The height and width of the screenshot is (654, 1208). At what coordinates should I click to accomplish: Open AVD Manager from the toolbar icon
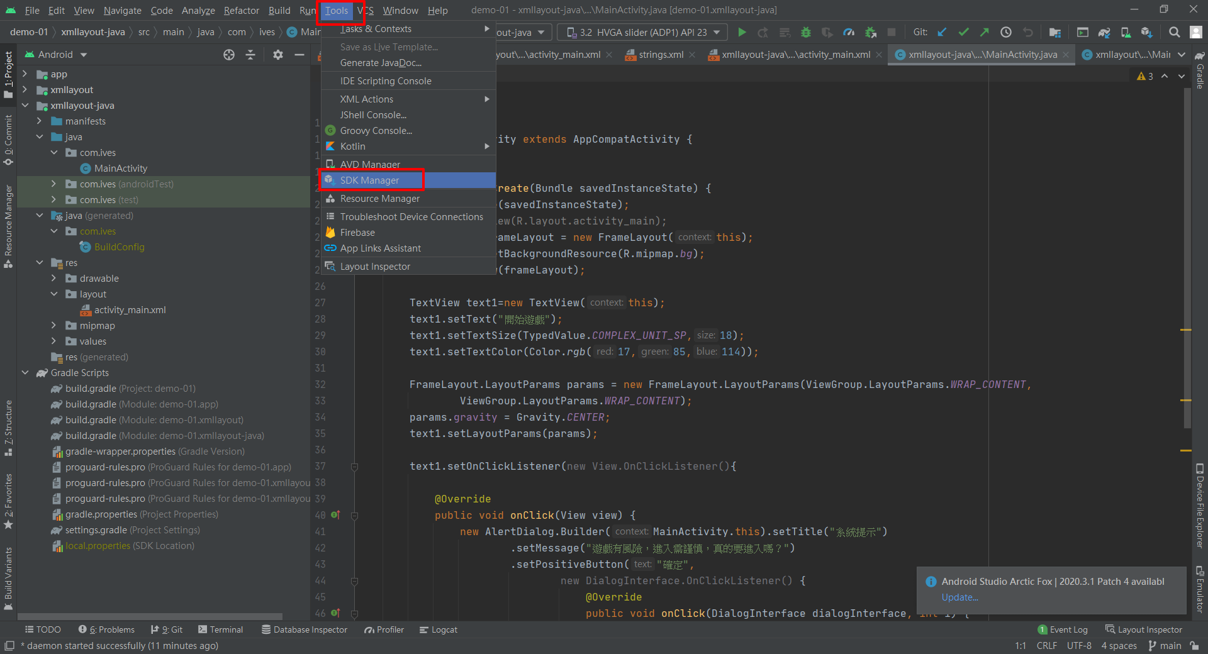pos(1126,32)
